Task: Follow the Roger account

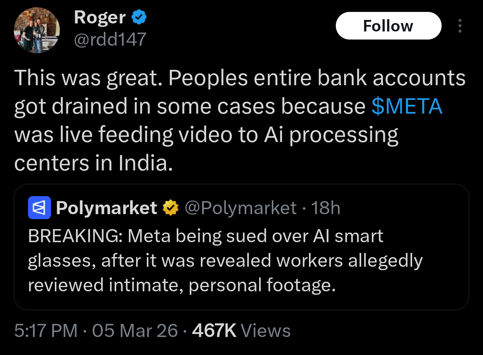Action: pyautogui.click(x=388, y=26)
